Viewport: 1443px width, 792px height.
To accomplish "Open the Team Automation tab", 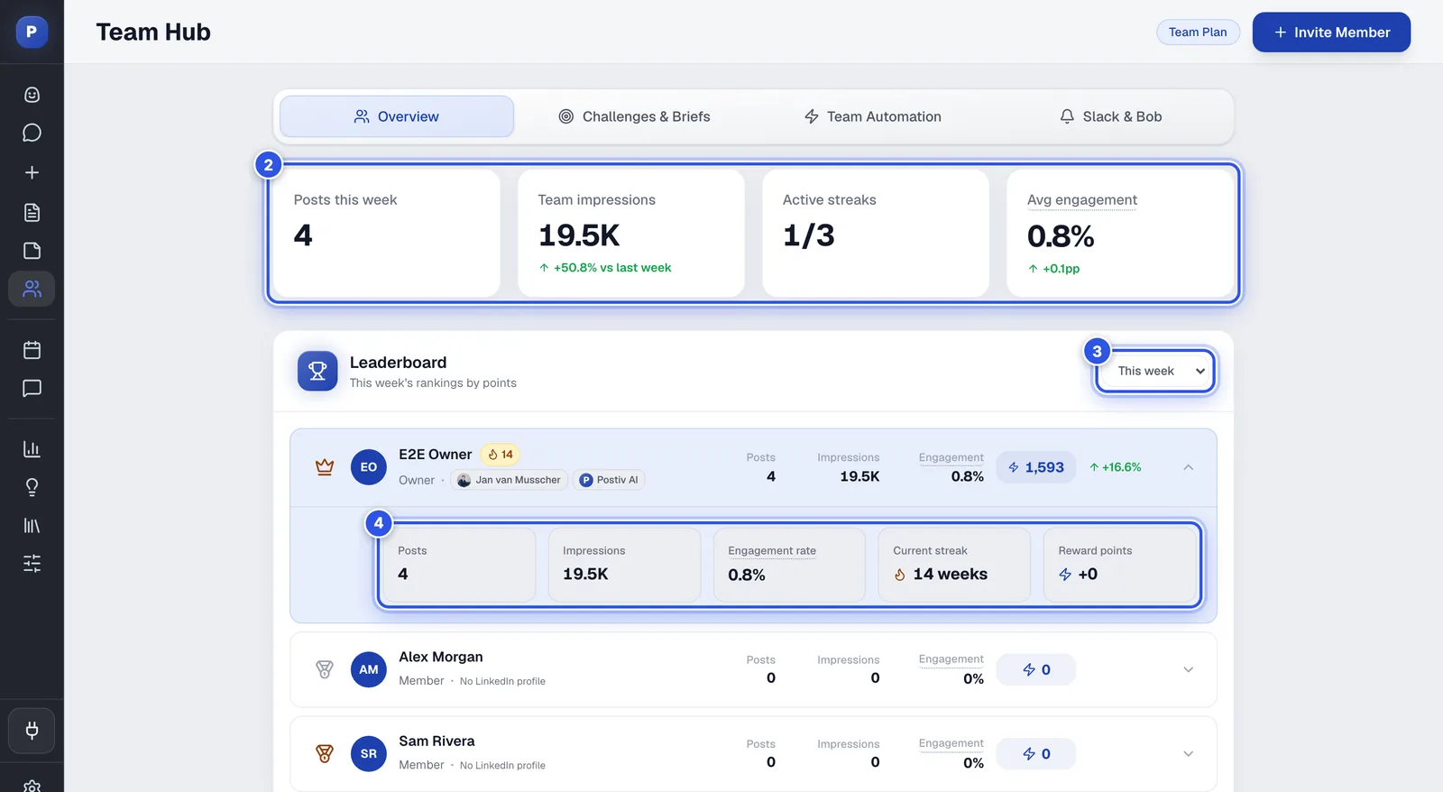I will [x=873, y=116].
